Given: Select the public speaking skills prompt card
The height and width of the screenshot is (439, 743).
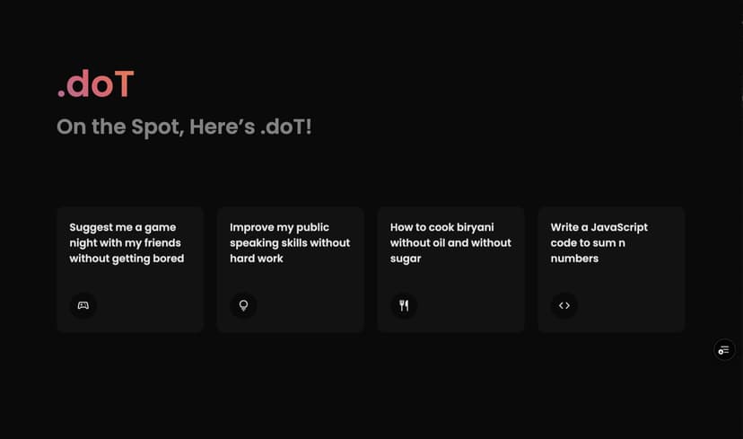Looking at the screenshot, I should (x=291, y=269).
